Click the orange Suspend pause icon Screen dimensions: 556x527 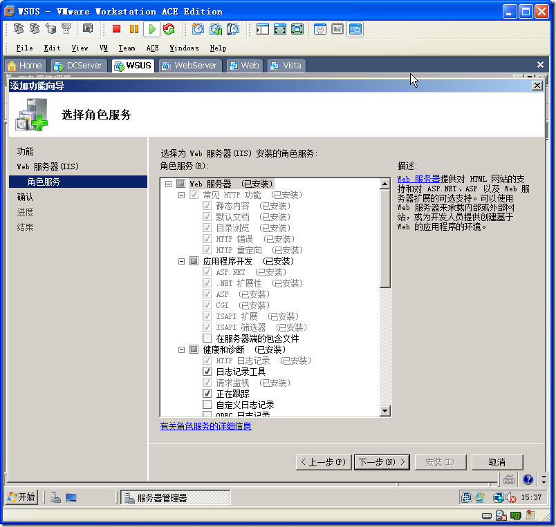[134, 29]
